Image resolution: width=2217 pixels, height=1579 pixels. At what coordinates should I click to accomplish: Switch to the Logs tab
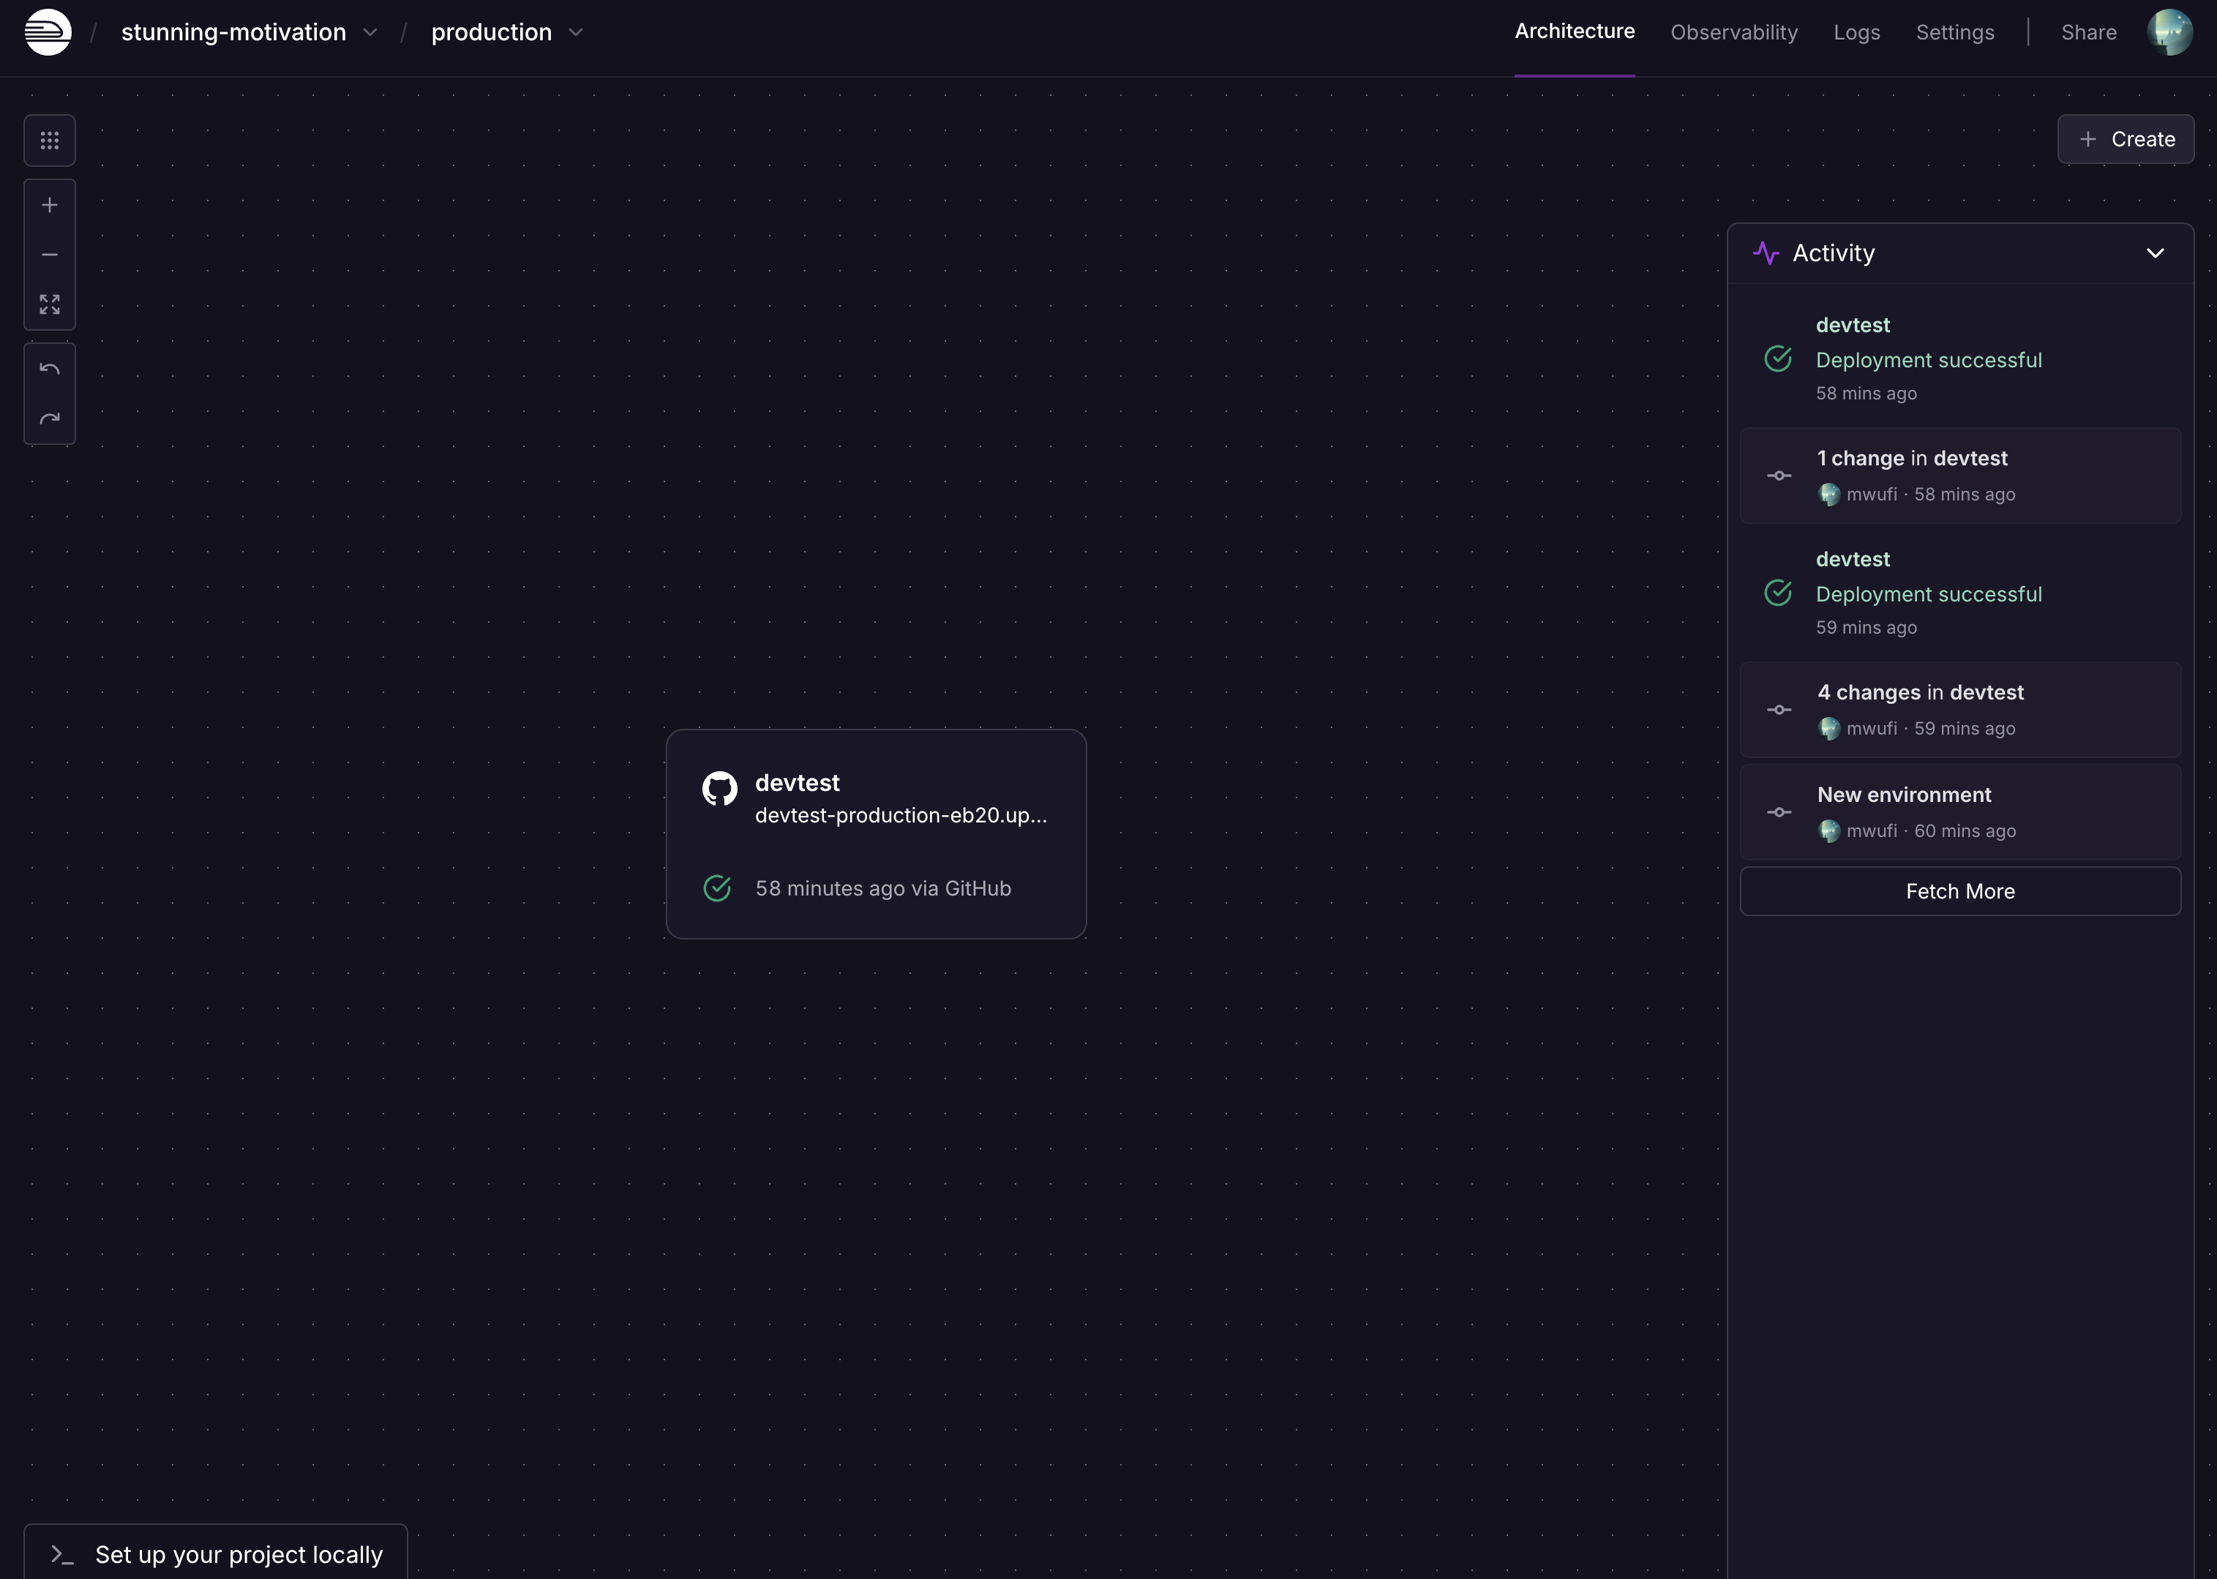pyautogui.click(x=1856, y=32)
